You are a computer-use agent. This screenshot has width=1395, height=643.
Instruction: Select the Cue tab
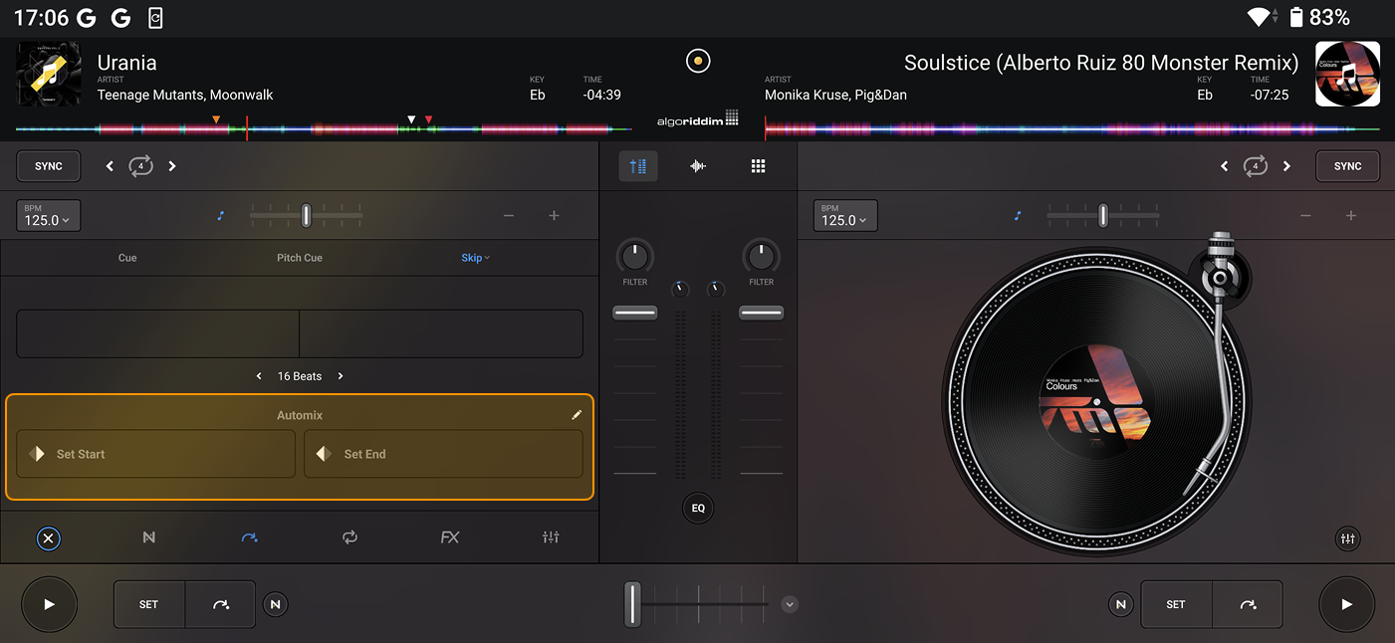127,258
